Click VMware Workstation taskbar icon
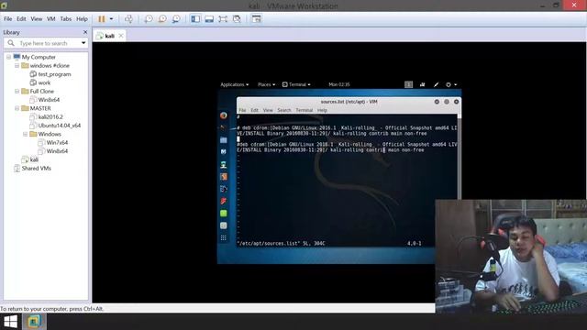Screen dimensions: 587x330 click(34, 322)
